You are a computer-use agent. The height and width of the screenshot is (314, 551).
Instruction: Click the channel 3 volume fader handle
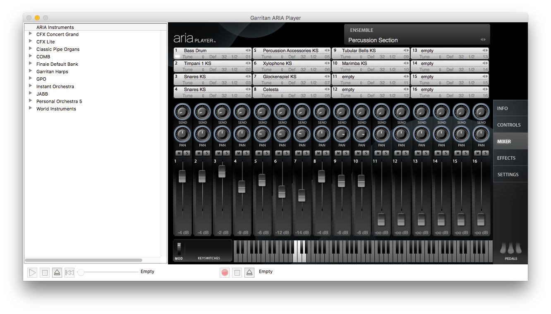[x=222, y=171]
